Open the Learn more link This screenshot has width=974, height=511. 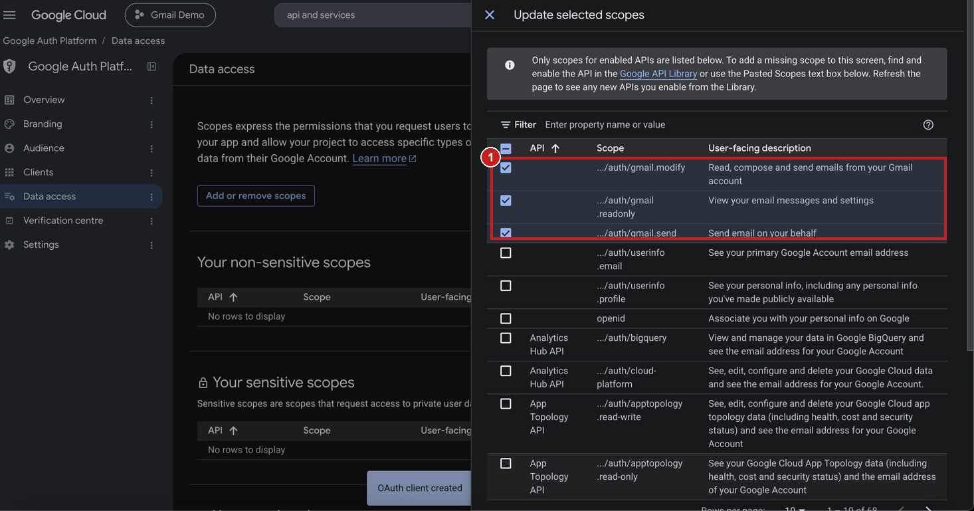384,158
